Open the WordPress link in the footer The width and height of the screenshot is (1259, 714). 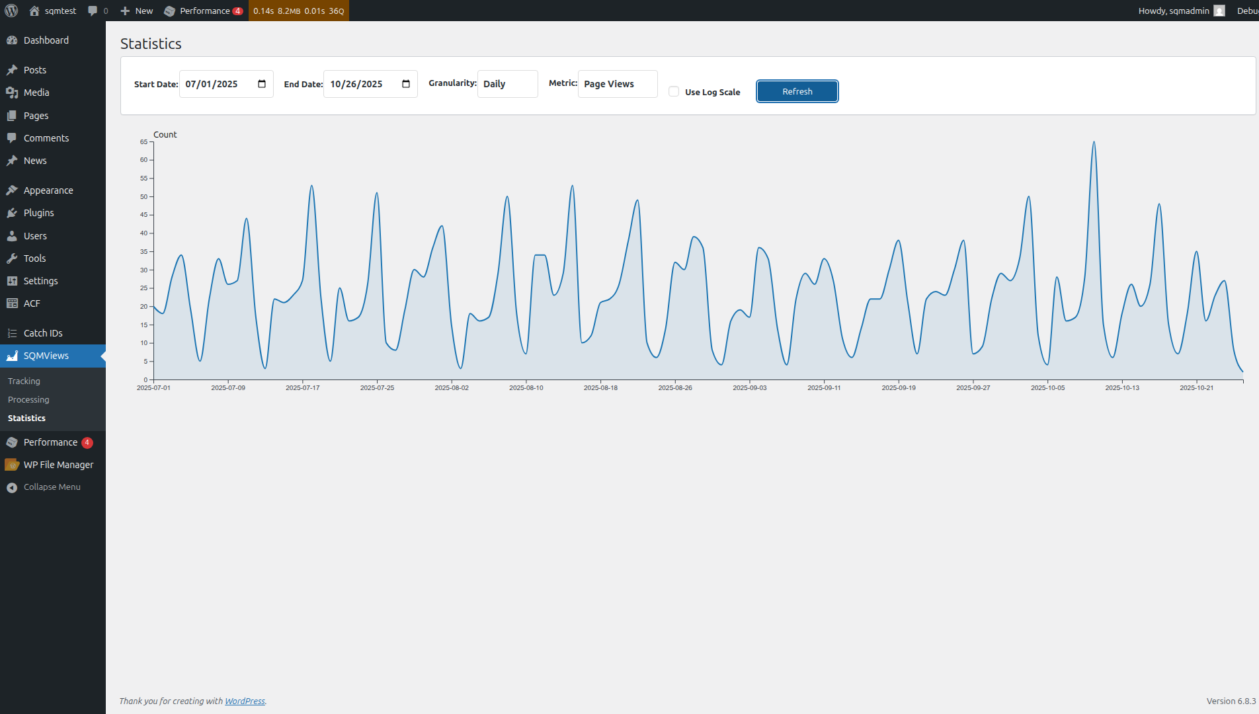pyautogui.click(x=245, y=701)
